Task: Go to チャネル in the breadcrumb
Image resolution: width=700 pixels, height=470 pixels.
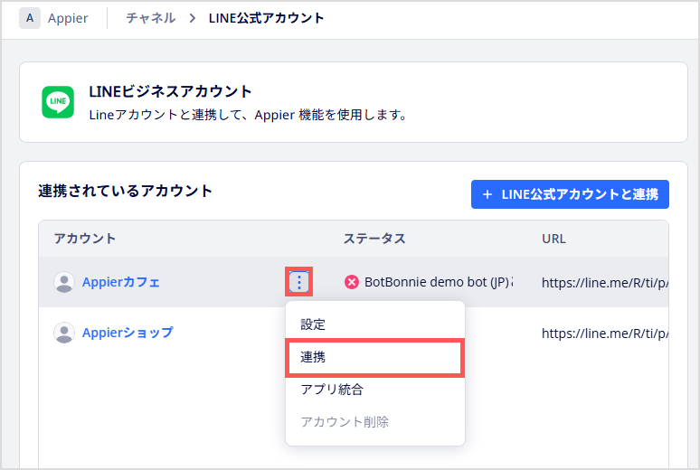Action: [x=151, y=18]
